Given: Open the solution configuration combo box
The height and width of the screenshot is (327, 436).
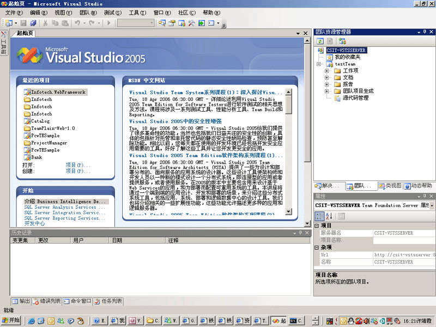Looking at the screenshot, I should point(136,23).
